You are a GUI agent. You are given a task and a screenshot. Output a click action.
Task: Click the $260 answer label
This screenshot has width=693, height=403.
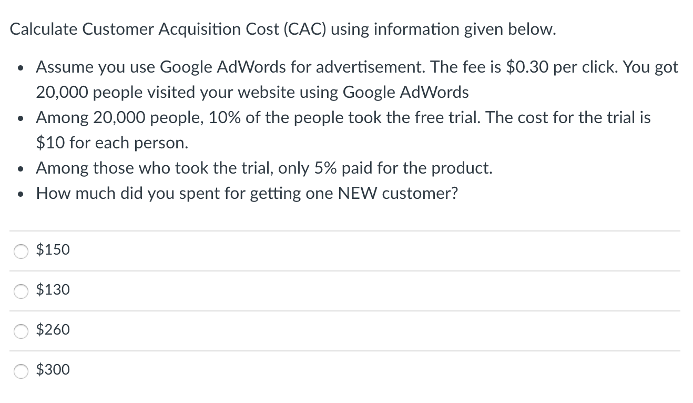click(x=52, y=330)
